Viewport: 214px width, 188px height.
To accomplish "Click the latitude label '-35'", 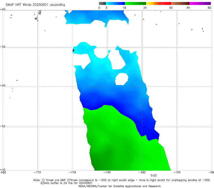I will coord(3,126).
